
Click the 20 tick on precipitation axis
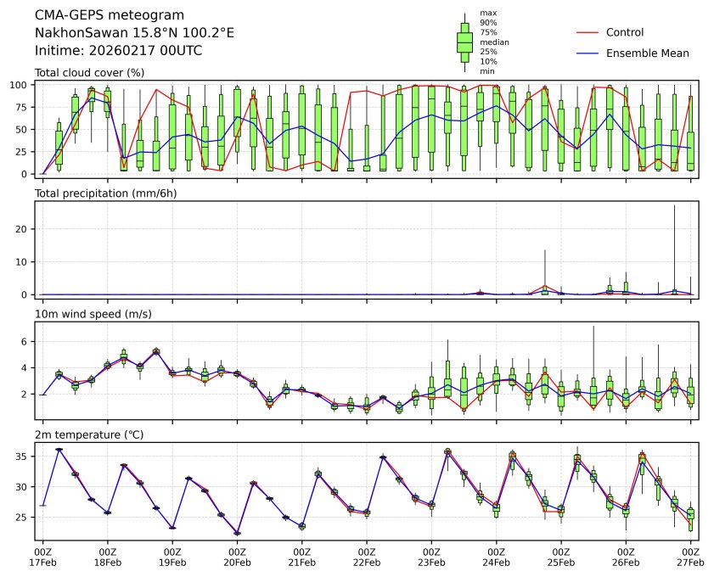coord(25,229)
